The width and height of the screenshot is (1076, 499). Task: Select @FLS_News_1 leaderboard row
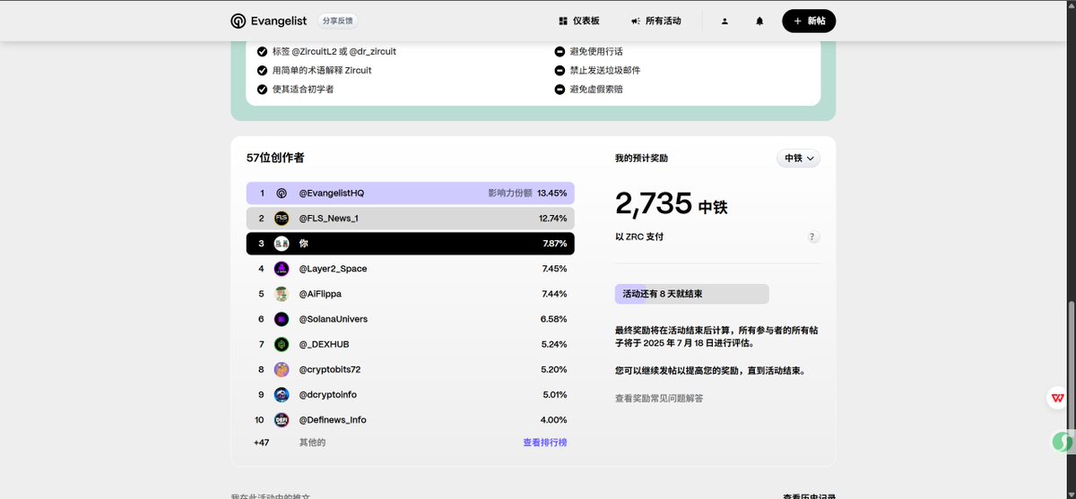coord(411,218)
